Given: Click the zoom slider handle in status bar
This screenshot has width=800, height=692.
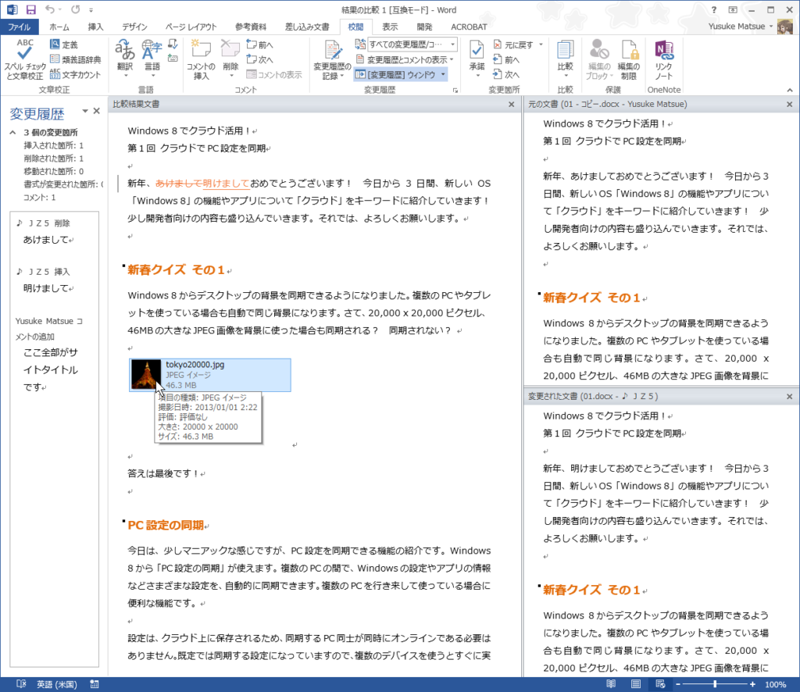Looking at the screenshot, I should tap(715, 684).
